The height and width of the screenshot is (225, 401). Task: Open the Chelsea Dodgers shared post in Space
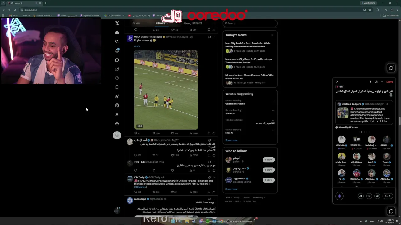(364, 112)
